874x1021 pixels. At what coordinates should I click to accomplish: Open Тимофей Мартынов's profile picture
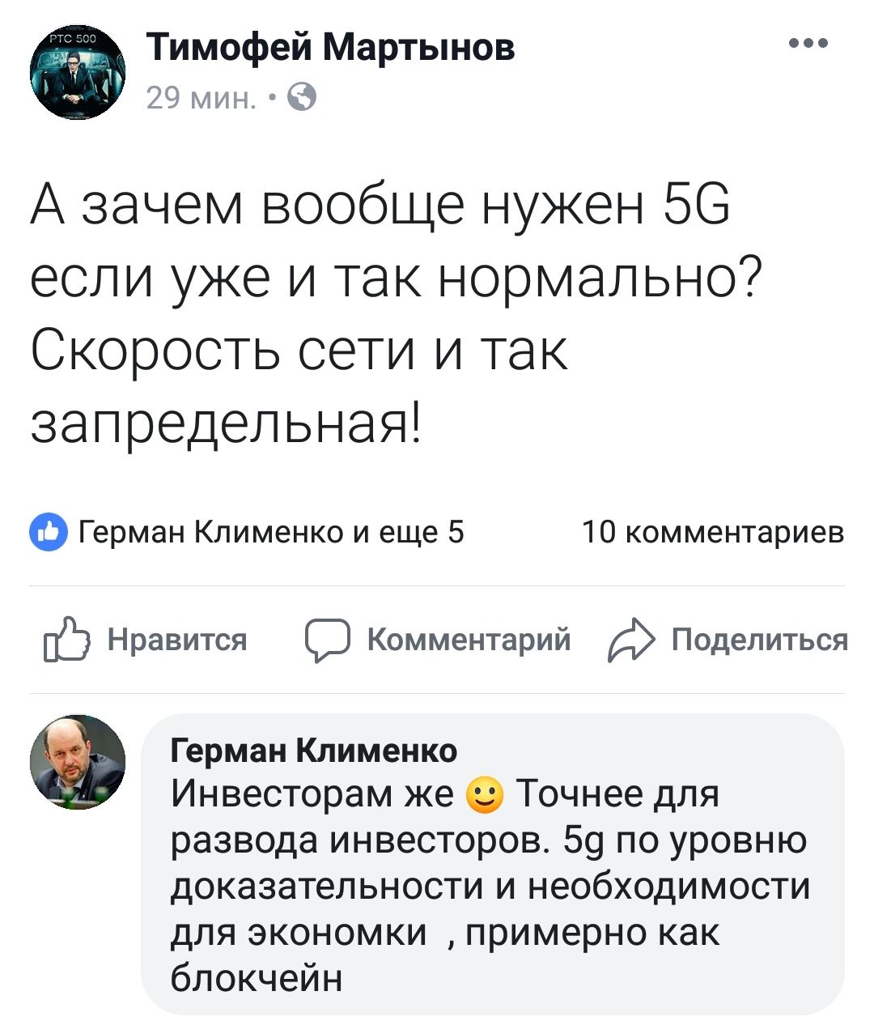pos(78,74)
